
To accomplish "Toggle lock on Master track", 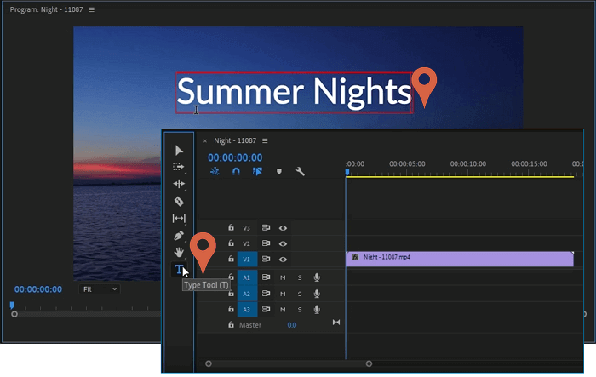I will pos(231,325).
